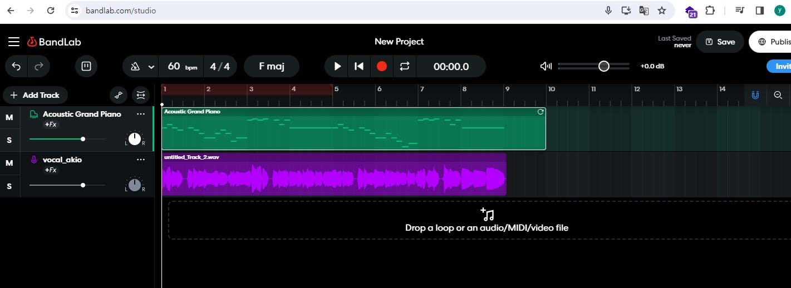Open the project notes/lyrics panel button
Image resolution: width=791 pixels, height=288 pixels.
click(86, 67)
